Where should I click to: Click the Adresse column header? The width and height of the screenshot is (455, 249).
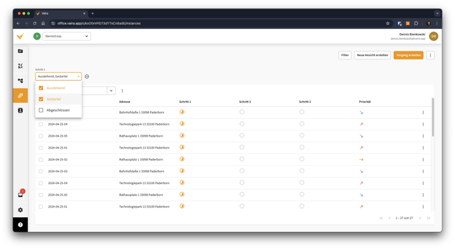click(x=124, y=102)
